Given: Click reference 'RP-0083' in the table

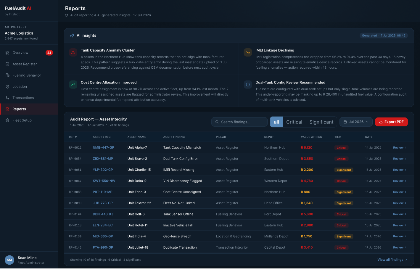Looking at the screenshot, I should pyautogui.click(x=75, y=192).
